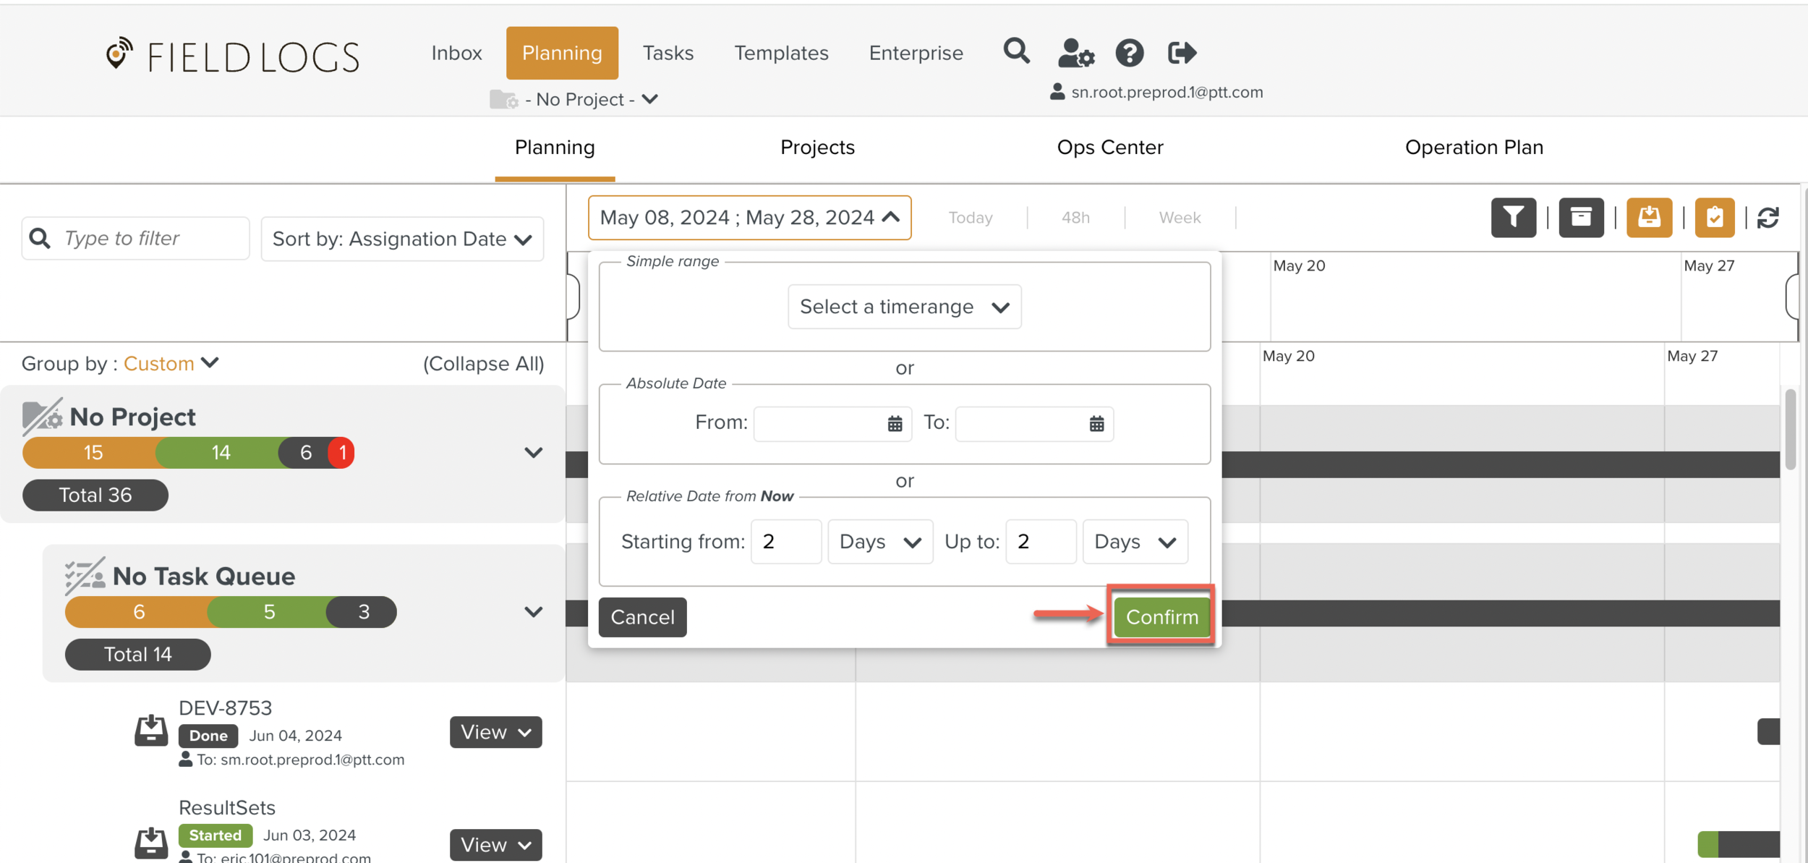Open the From date calendar icon
The image size is (1808, 863).
(895, 424)
